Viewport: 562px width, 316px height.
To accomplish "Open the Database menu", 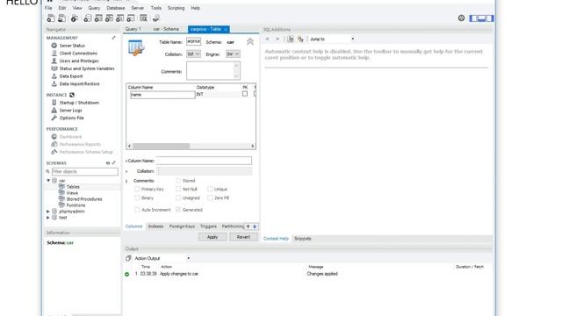I will (116, 8).
